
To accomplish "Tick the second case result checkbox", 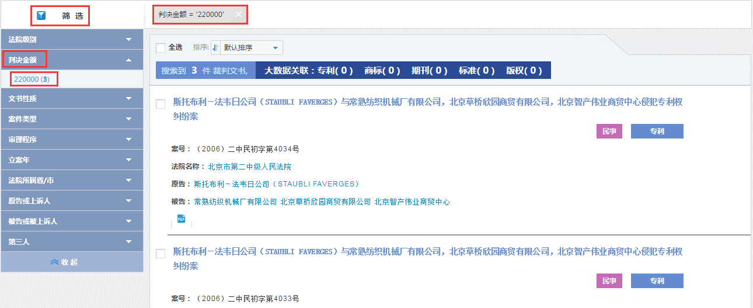I will (161, 254).
